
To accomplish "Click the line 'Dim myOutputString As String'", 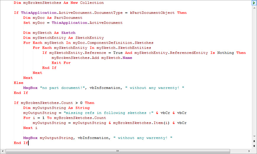I will 56,108.
